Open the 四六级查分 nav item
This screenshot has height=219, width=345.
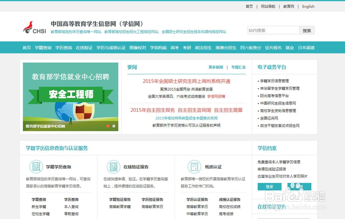tap(250, 48)
